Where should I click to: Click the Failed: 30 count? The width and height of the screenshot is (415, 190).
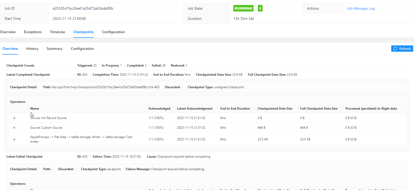click(x=159, y=66)
